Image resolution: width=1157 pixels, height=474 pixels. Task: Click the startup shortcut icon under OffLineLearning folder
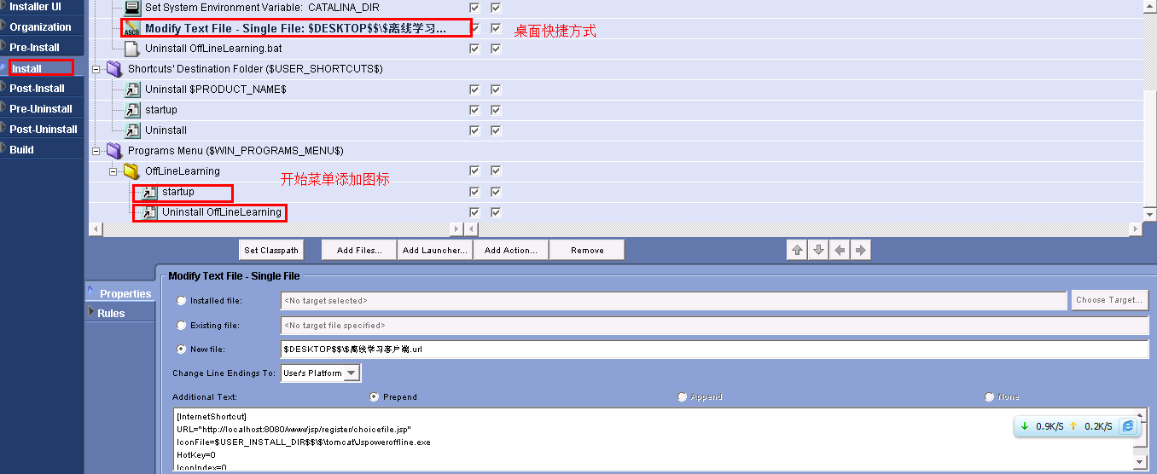[x=149, y=192]
